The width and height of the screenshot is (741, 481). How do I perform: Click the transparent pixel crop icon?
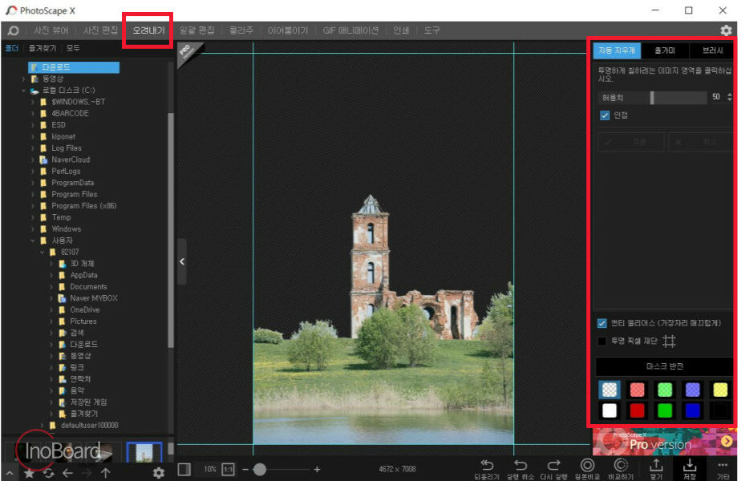click(669, 341)
